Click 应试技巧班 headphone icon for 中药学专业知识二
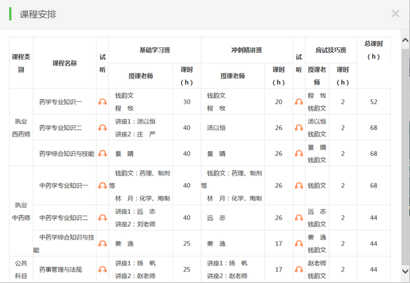 pos(299,218)
